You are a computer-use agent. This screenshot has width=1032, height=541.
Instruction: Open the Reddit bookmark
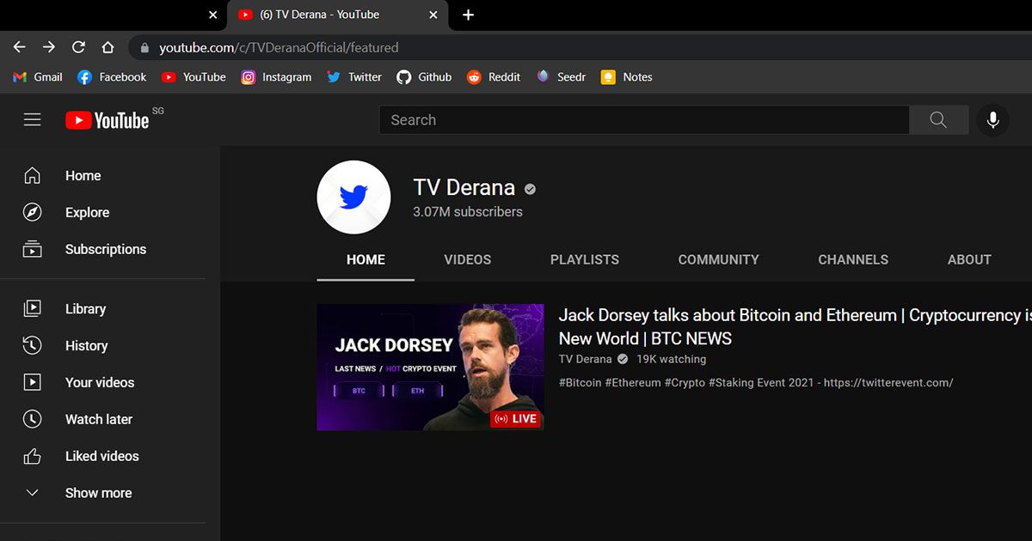pyautogui.click(x=494, y=76)
